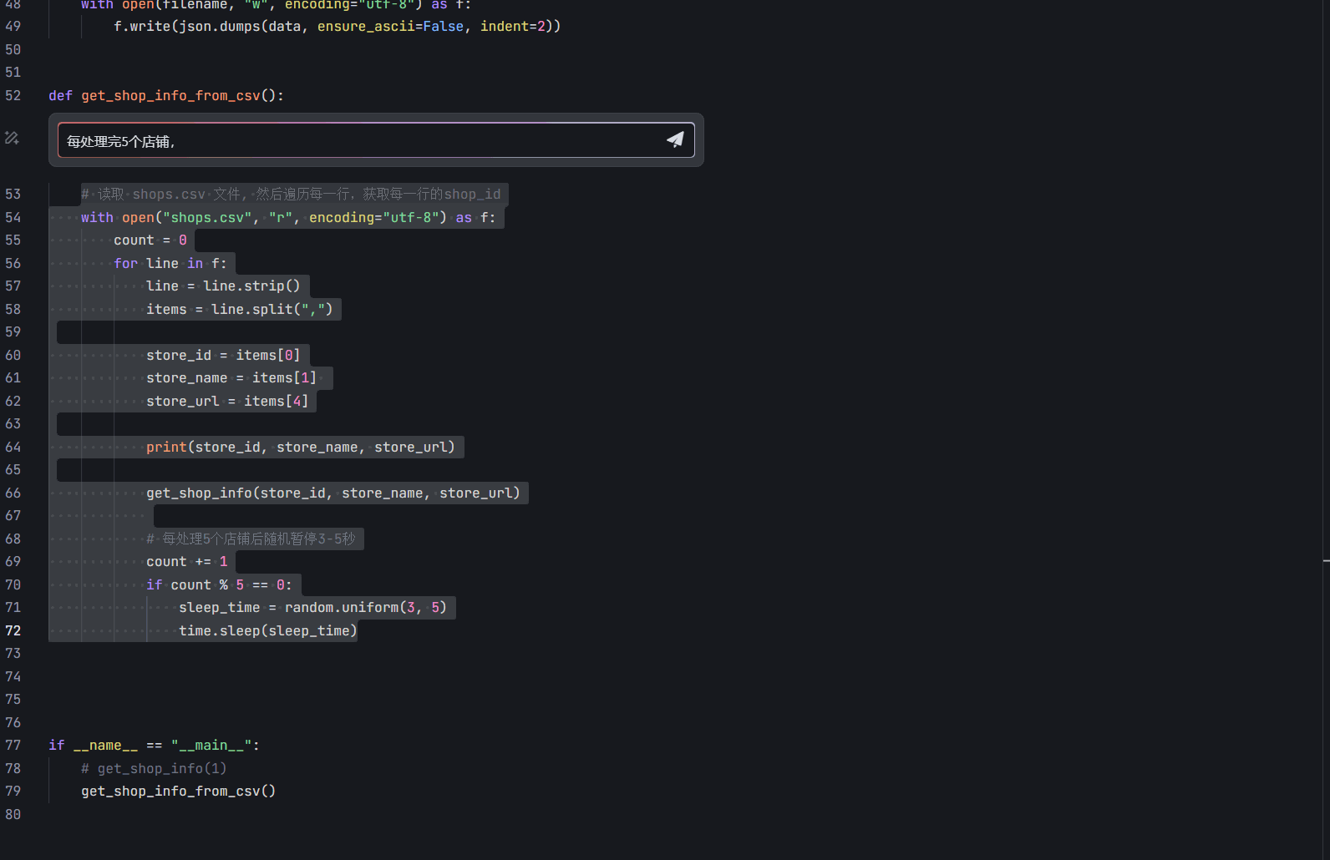Click the time.sleep(sleep_time) statement
The image size is (1330, 860).
[x=267, y=631]
